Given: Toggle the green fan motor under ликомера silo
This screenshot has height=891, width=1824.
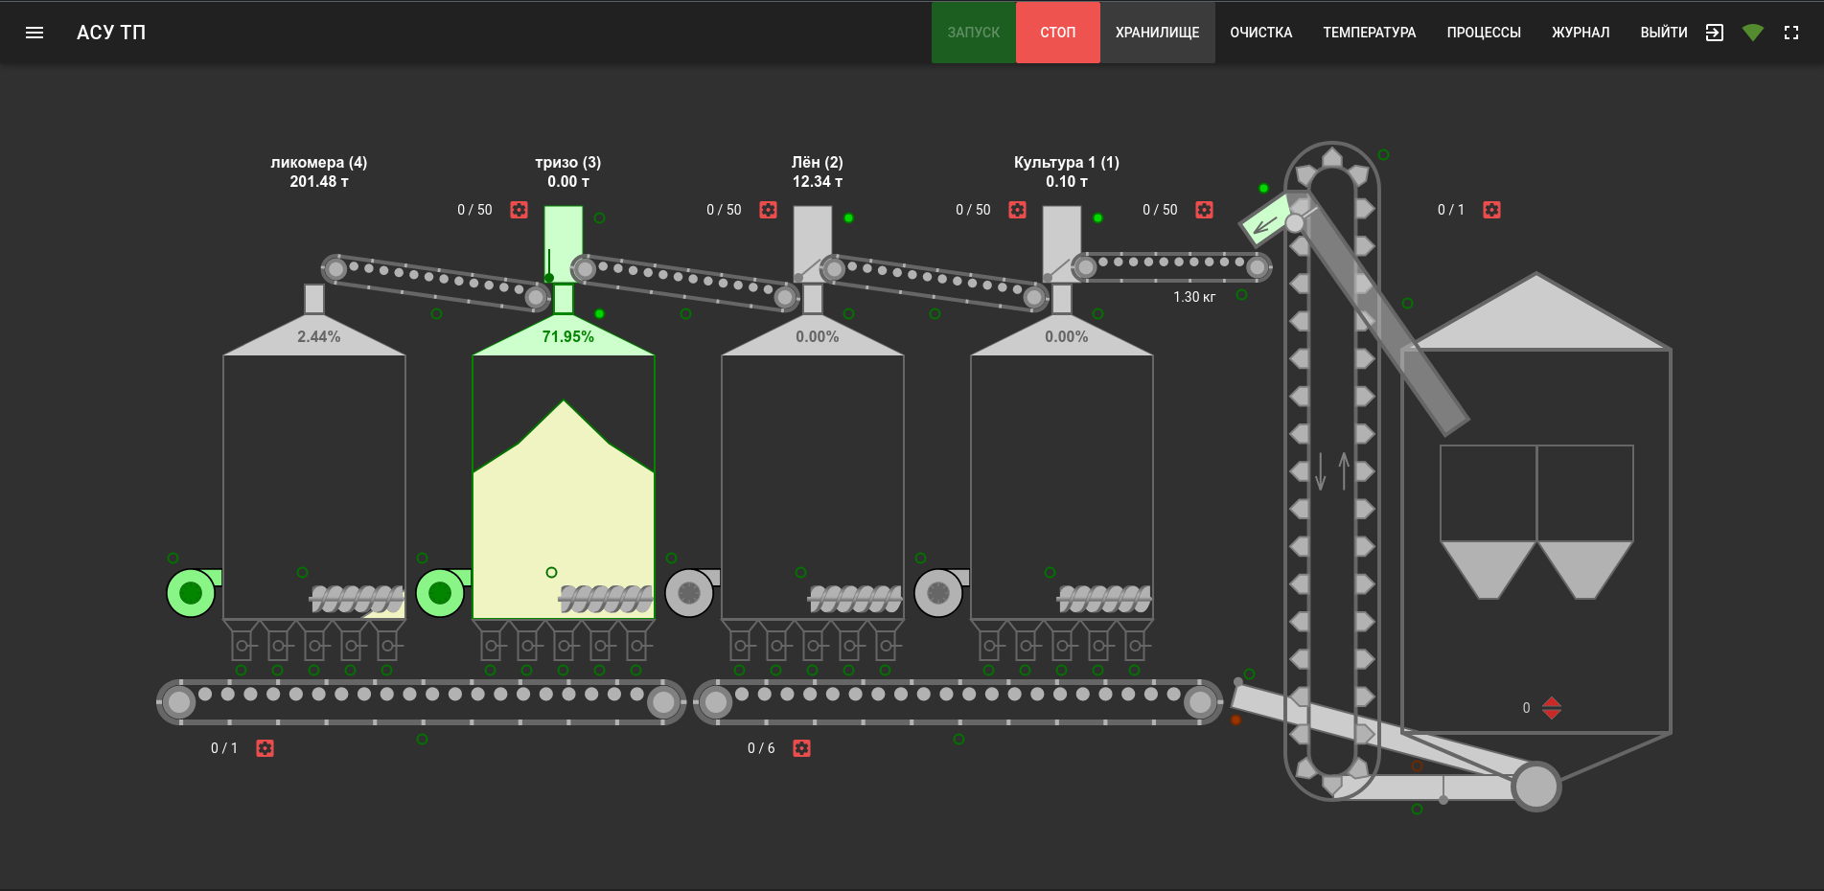Looking at the screenshot, I should 191,593.
